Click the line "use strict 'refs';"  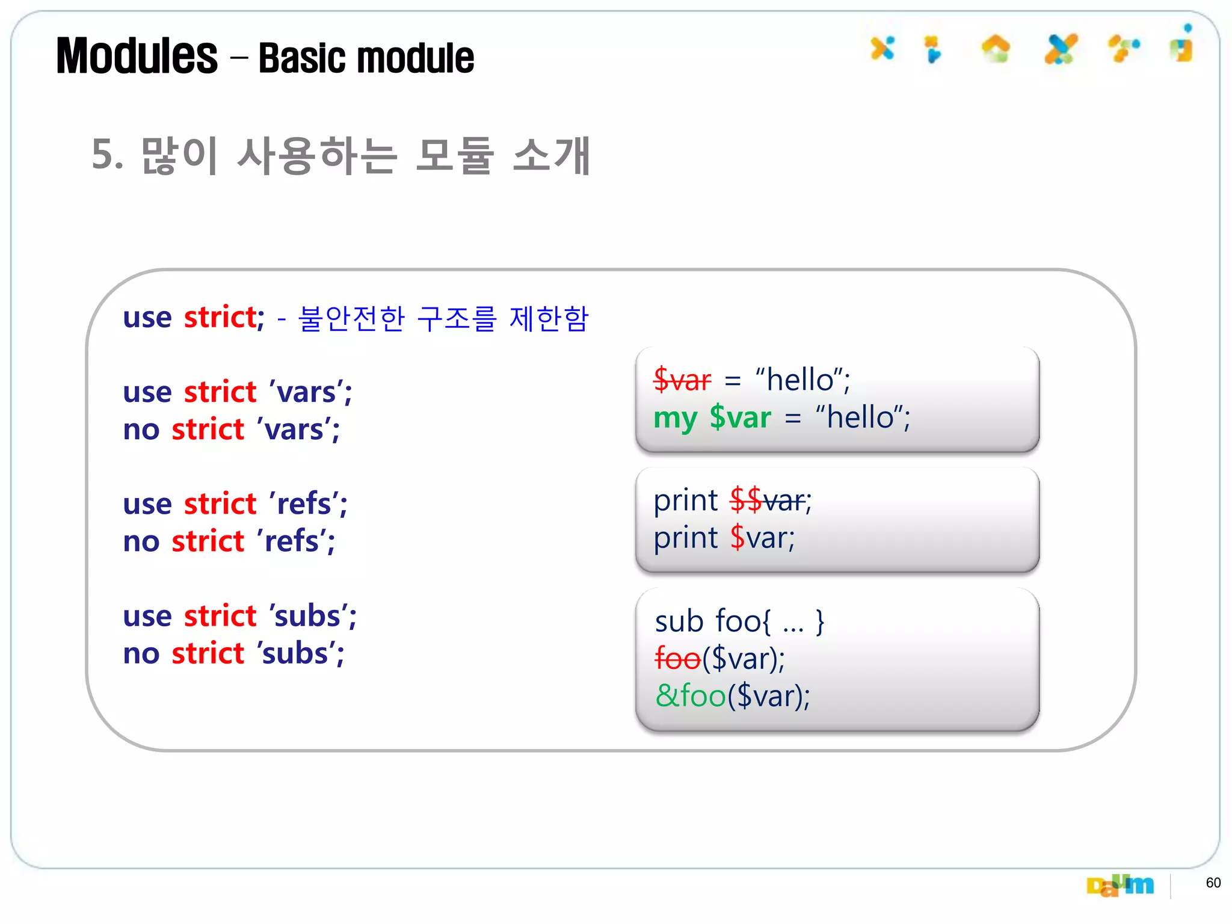(x=235, y=504)
